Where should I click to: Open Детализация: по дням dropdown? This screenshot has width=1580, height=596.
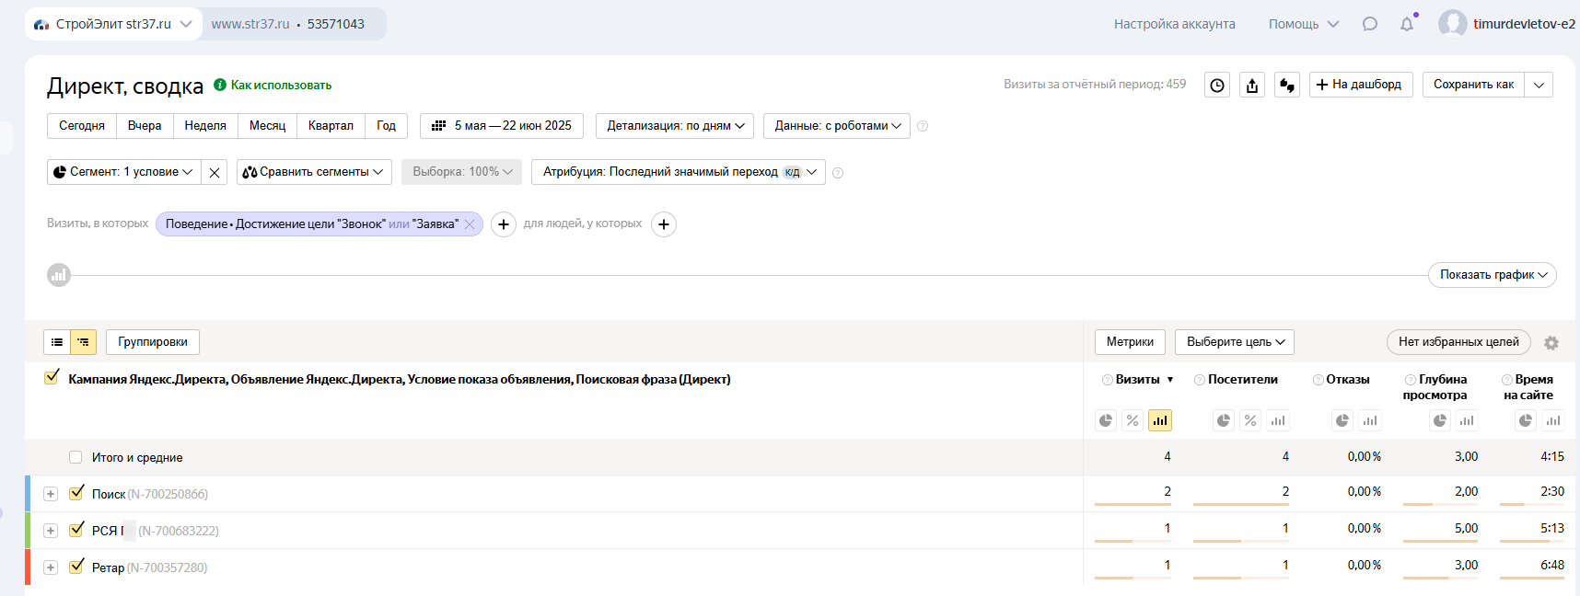pyautogui.click(x=675, y=126)
